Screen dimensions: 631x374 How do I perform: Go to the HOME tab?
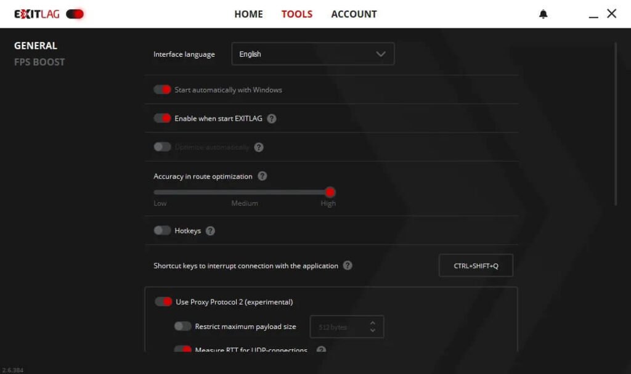(249, 14)
